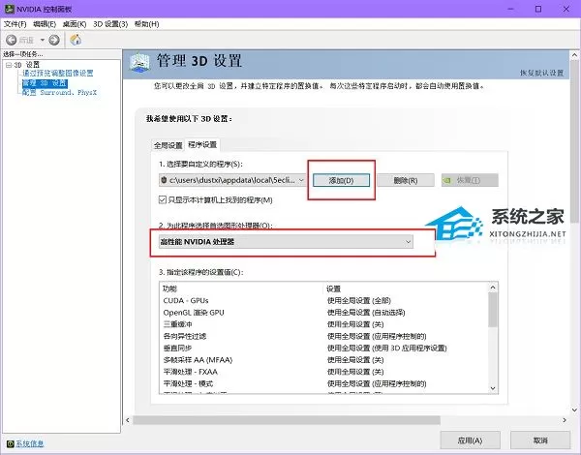Select the 垂直同步 feature row
The image size is (581, 455).
click(325, 348)
